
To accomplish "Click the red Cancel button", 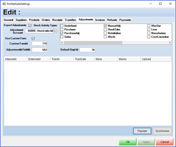I will (164, 142).
